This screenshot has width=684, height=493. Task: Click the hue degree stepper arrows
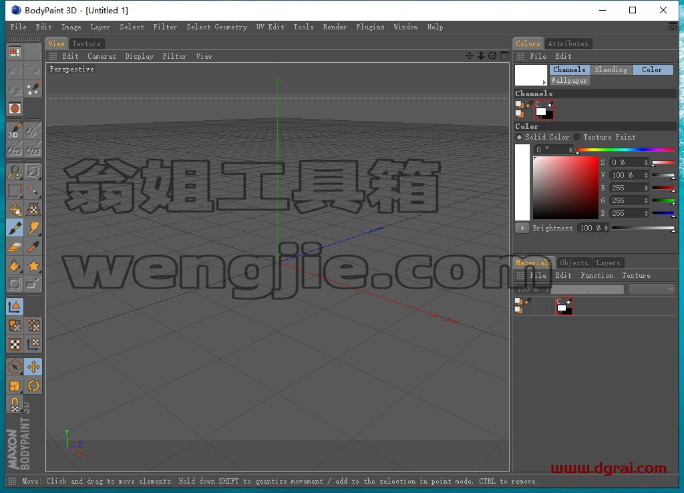point(570,150)
